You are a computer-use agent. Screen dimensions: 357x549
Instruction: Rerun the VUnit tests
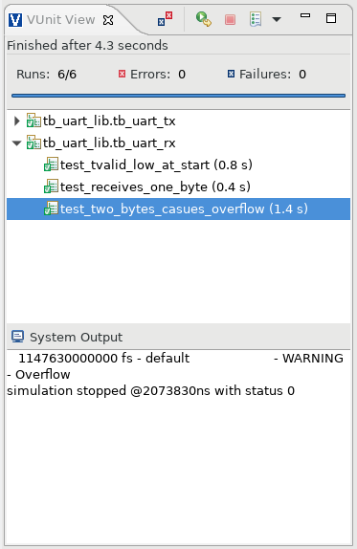click(204, 19)
